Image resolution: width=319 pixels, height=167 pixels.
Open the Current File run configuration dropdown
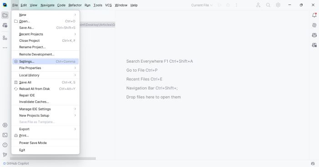202,5
